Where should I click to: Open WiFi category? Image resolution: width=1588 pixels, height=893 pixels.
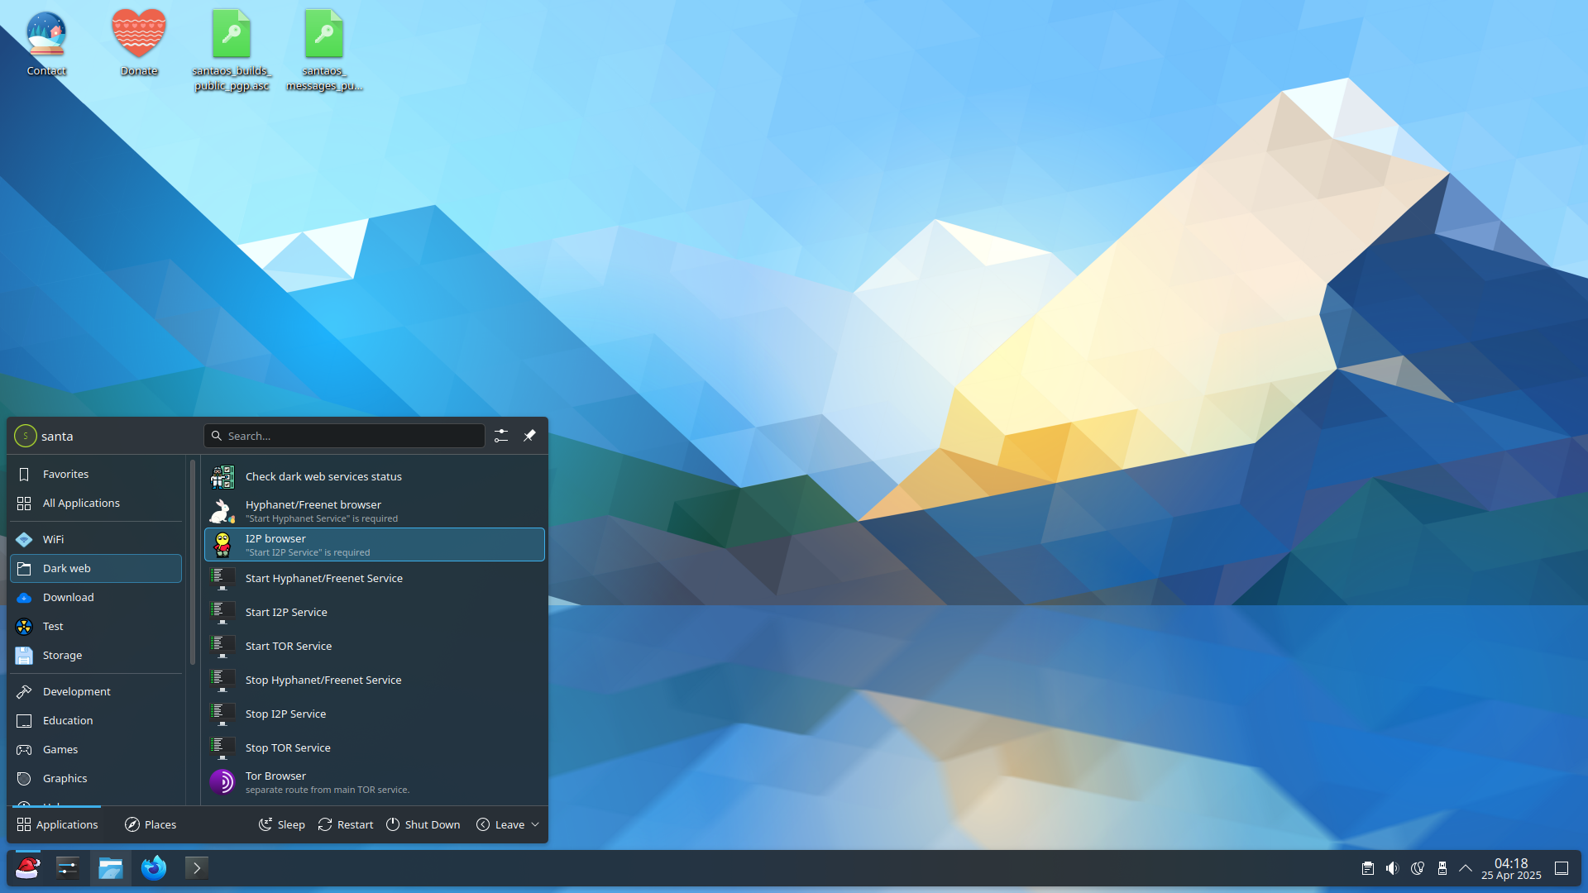coord(96,539)
